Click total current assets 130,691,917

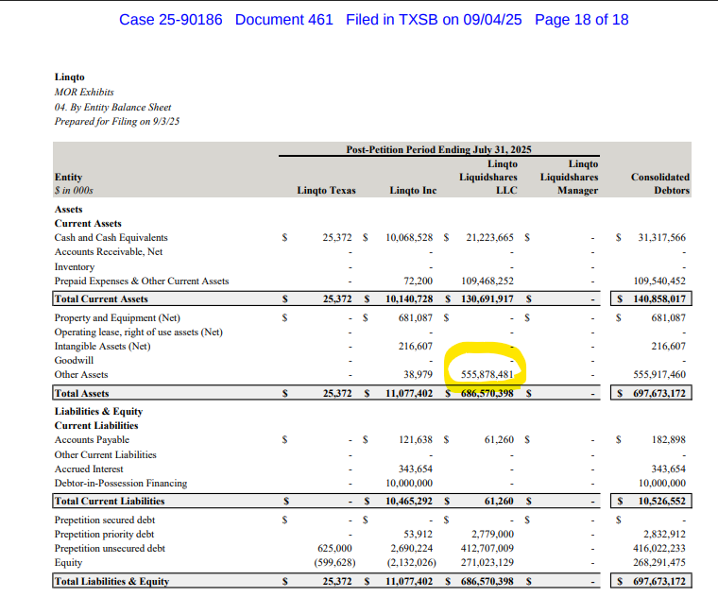(487, 298)
